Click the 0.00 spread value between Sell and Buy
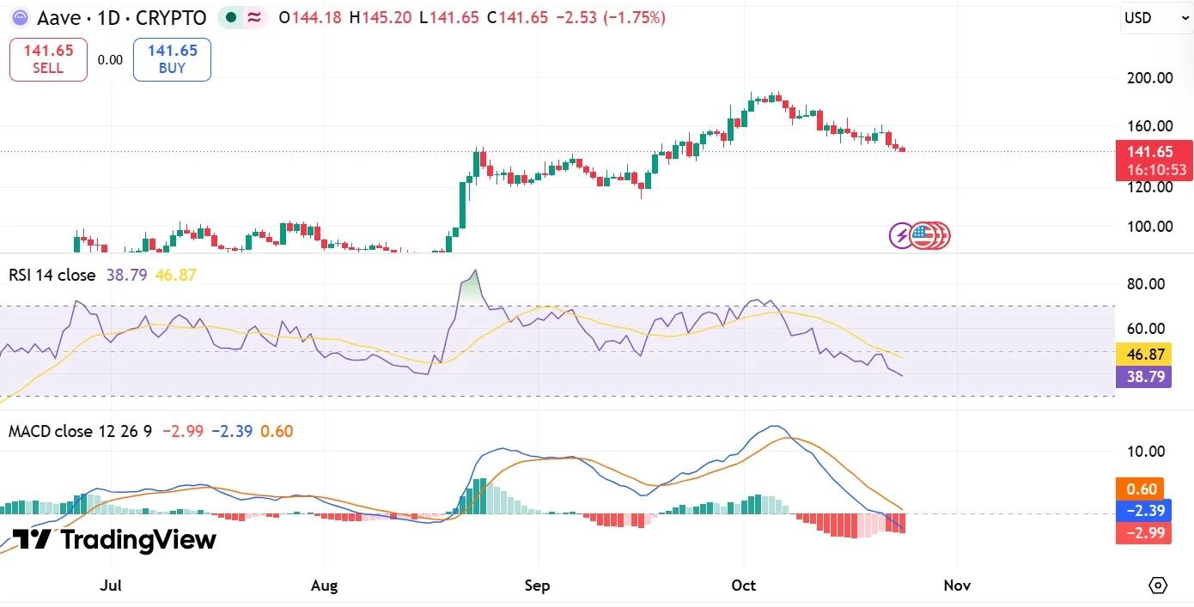Screen dimensions: 1194x607 coord(110,60)
